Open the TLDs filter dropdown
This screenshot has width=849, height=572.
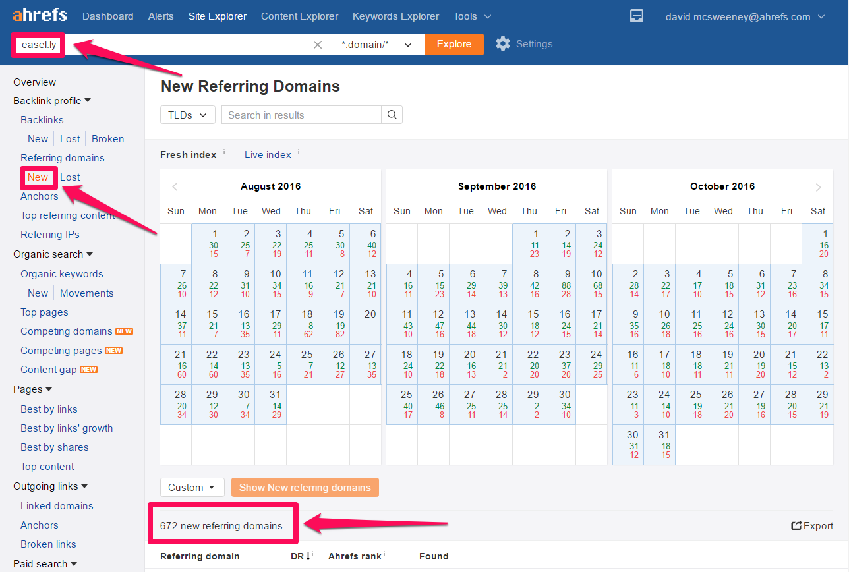coord(188,115)
